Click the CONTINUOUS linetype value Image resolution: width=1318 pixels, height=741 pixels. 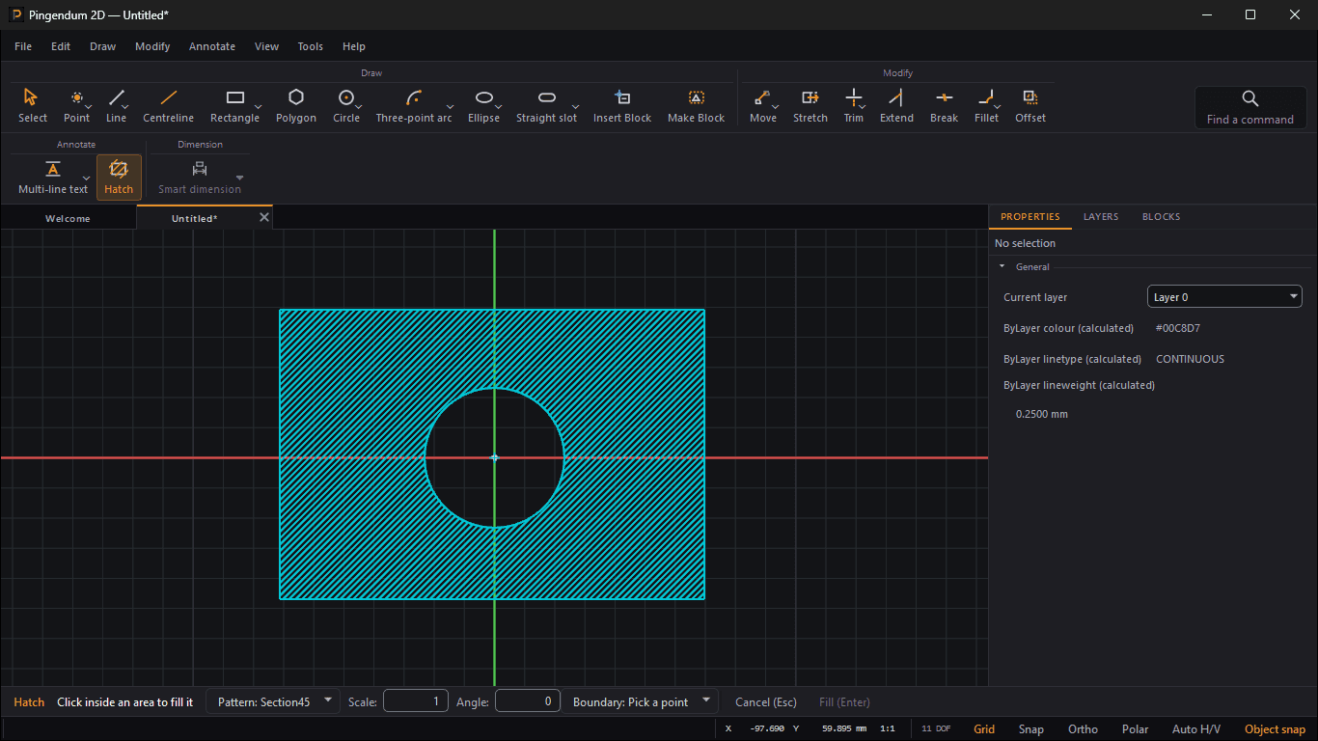(x=1190, y=359)
